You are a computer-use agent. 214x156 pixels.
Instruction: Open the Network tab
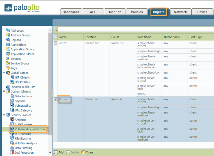click(x=180, y=12)
